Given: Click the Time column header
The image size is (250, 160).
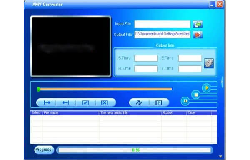Looking at the screenshot, I should pyautogui.click(x=199, y=113).
